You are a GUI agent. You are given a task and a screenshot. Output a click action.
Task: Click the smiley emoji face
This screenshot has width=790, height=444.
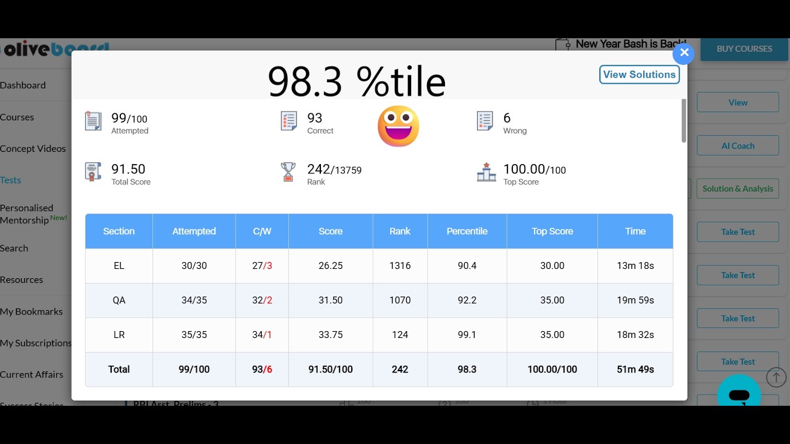click(x=398, y=126)
